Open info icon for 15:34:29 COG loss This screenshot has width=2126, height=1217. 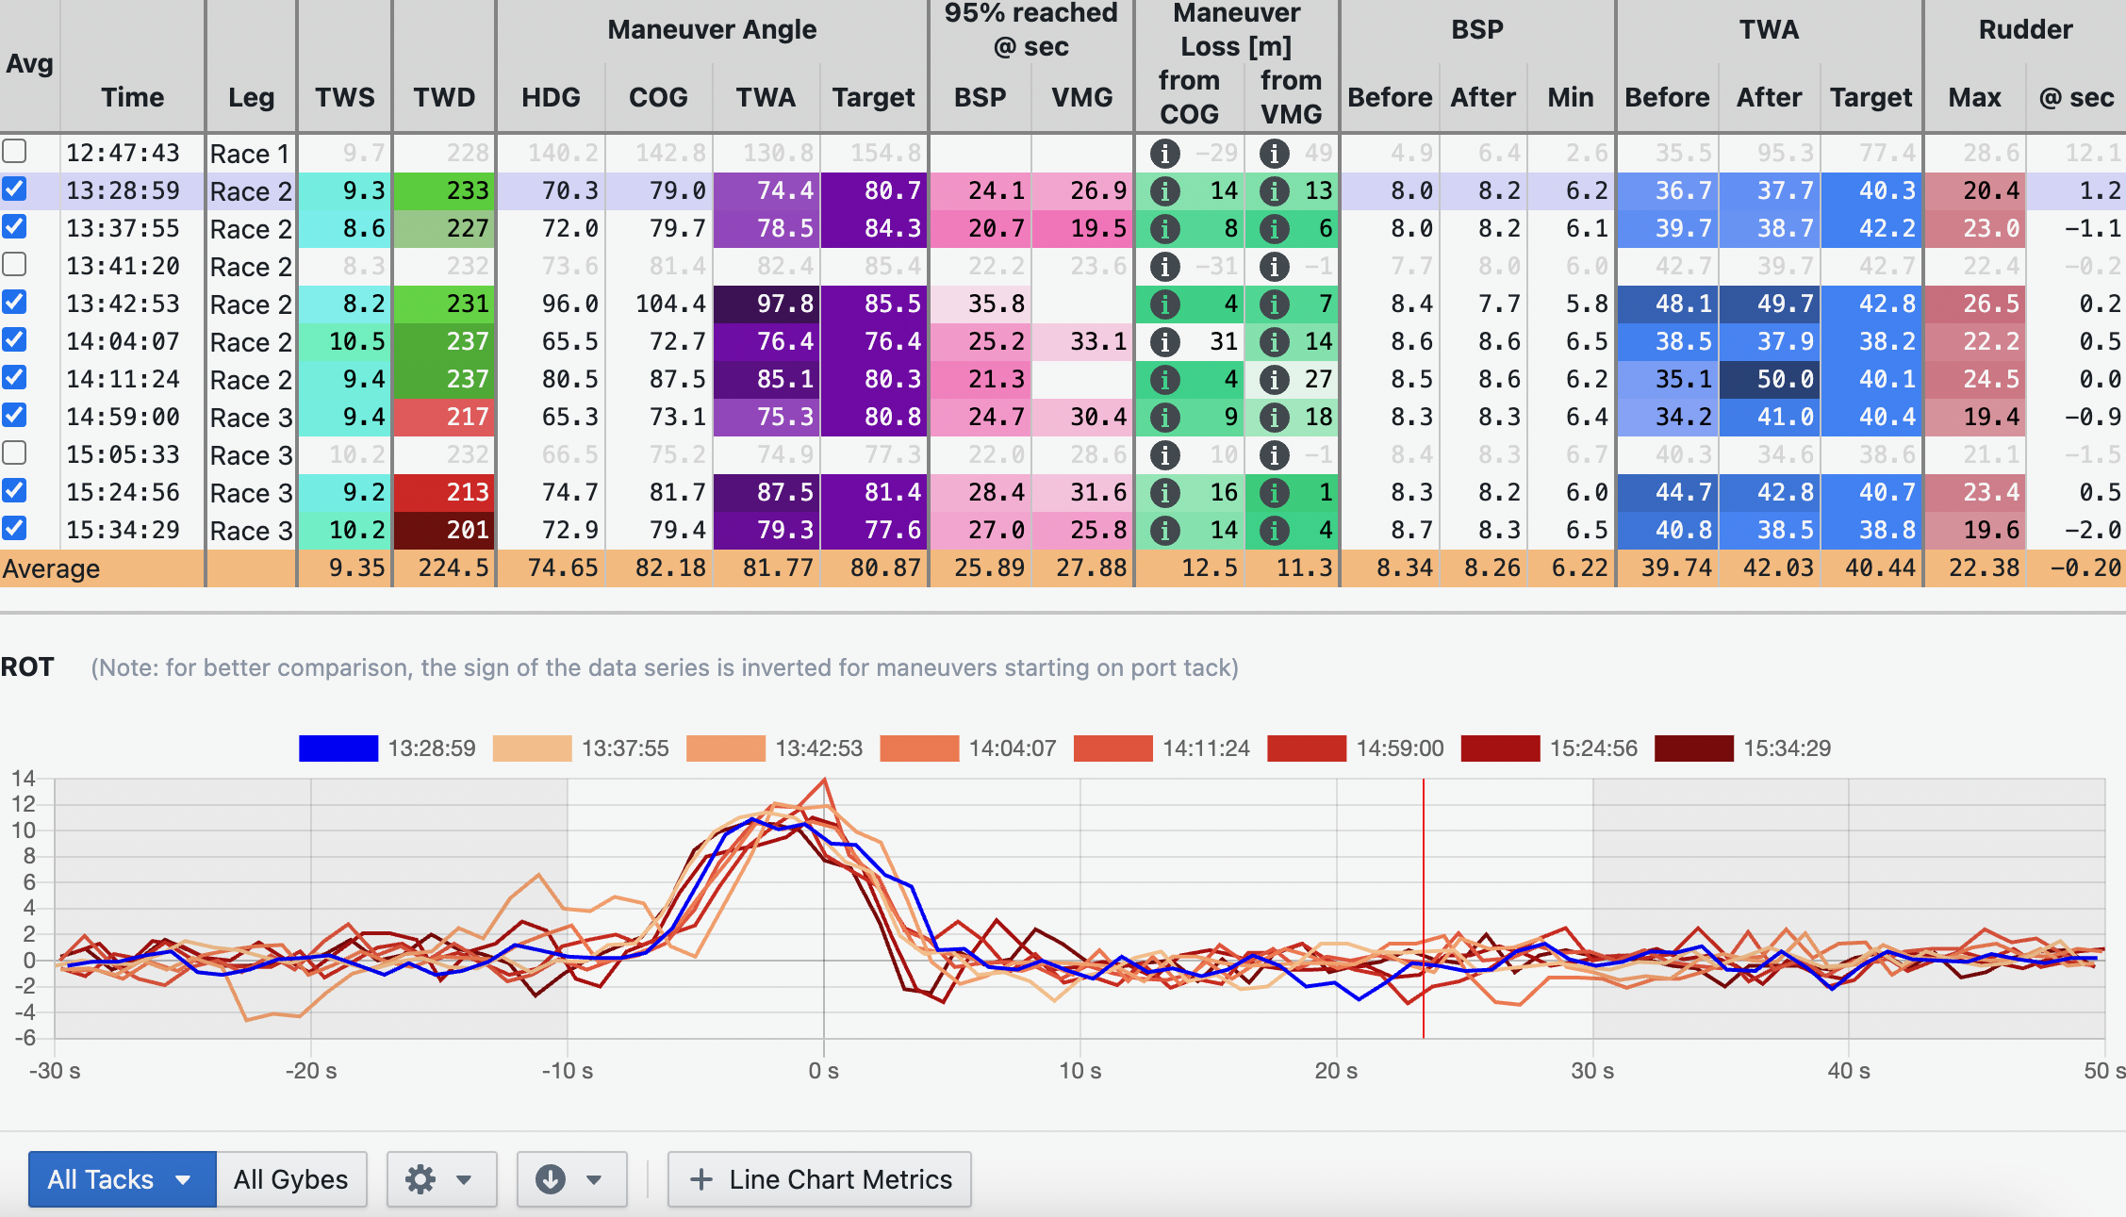point(1165,531)
